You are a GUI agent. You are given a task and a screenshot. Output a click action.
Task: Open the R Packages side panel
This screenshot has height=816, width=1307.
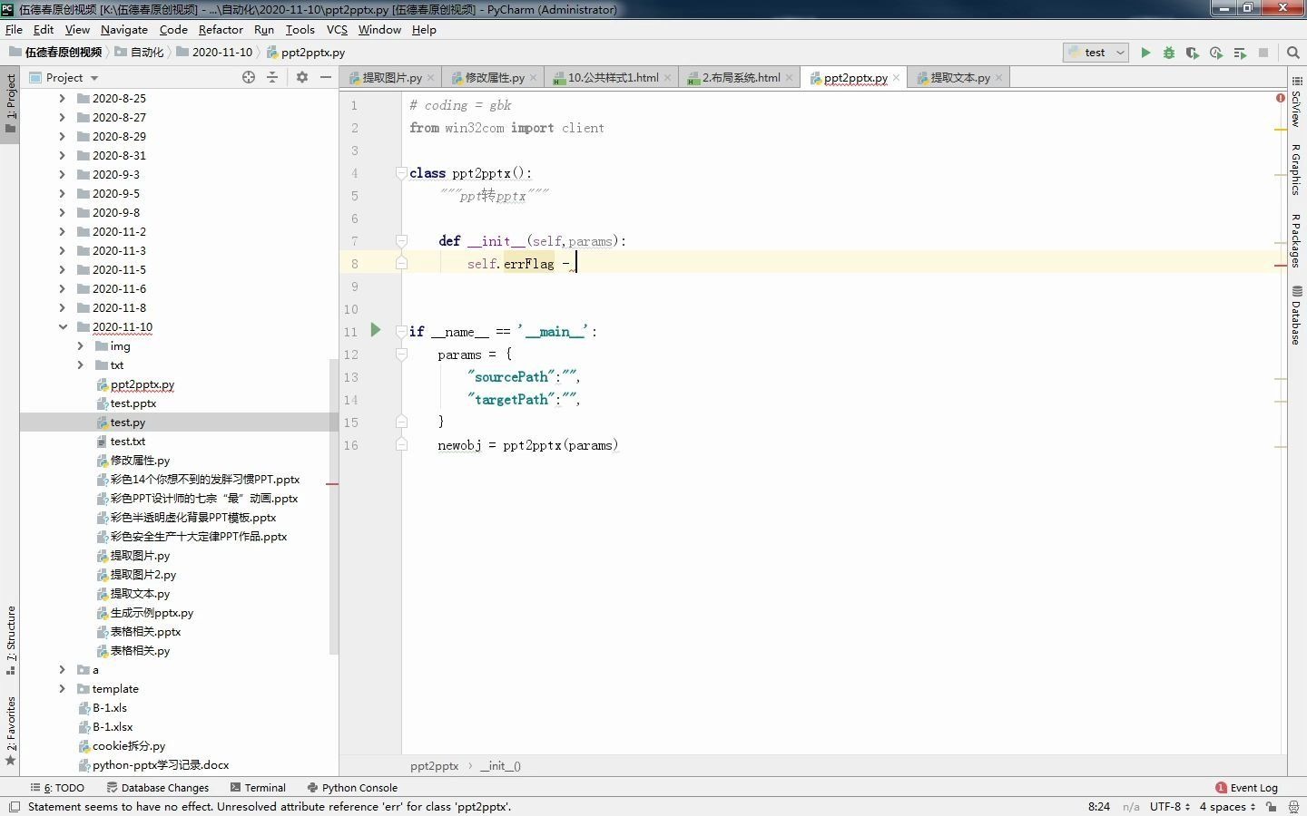click(1296, 240)
